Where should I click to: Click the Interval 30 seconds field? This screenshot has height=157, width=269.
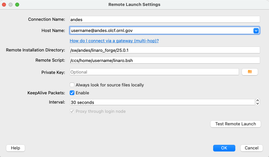pos(162,102)
